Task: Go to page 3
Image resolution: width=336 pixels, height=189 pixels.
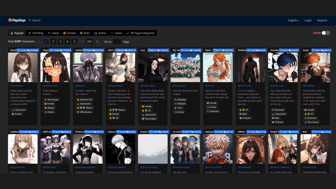Action: click(x=60, y=41)
